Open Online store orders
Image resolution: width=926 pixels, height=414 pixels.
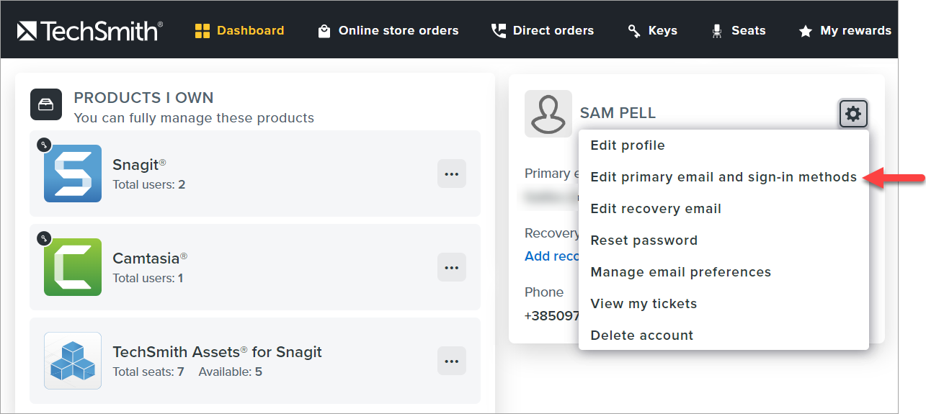pyautogui.click(x=388, y=30)
